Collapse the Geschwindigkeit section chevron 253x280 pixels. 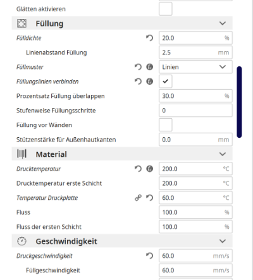pyautogui.click(x=223, y=241)
